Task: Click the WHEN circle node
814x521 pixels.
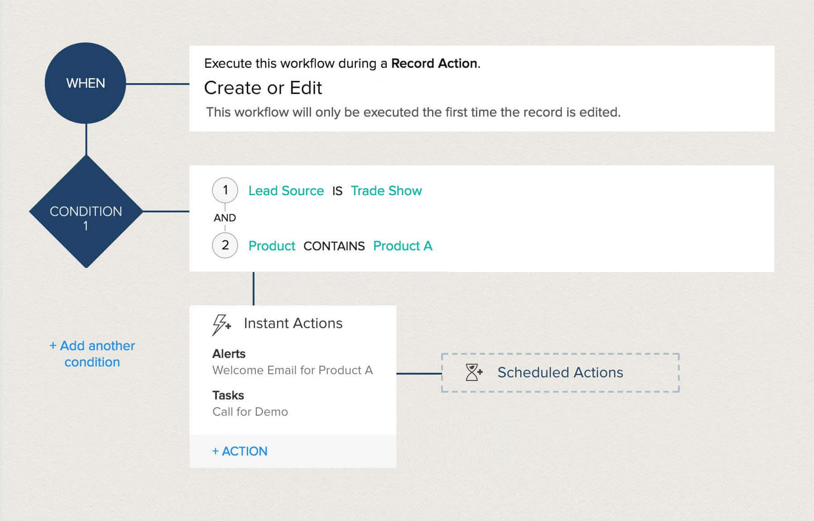Action: click(x=85, y=83)
